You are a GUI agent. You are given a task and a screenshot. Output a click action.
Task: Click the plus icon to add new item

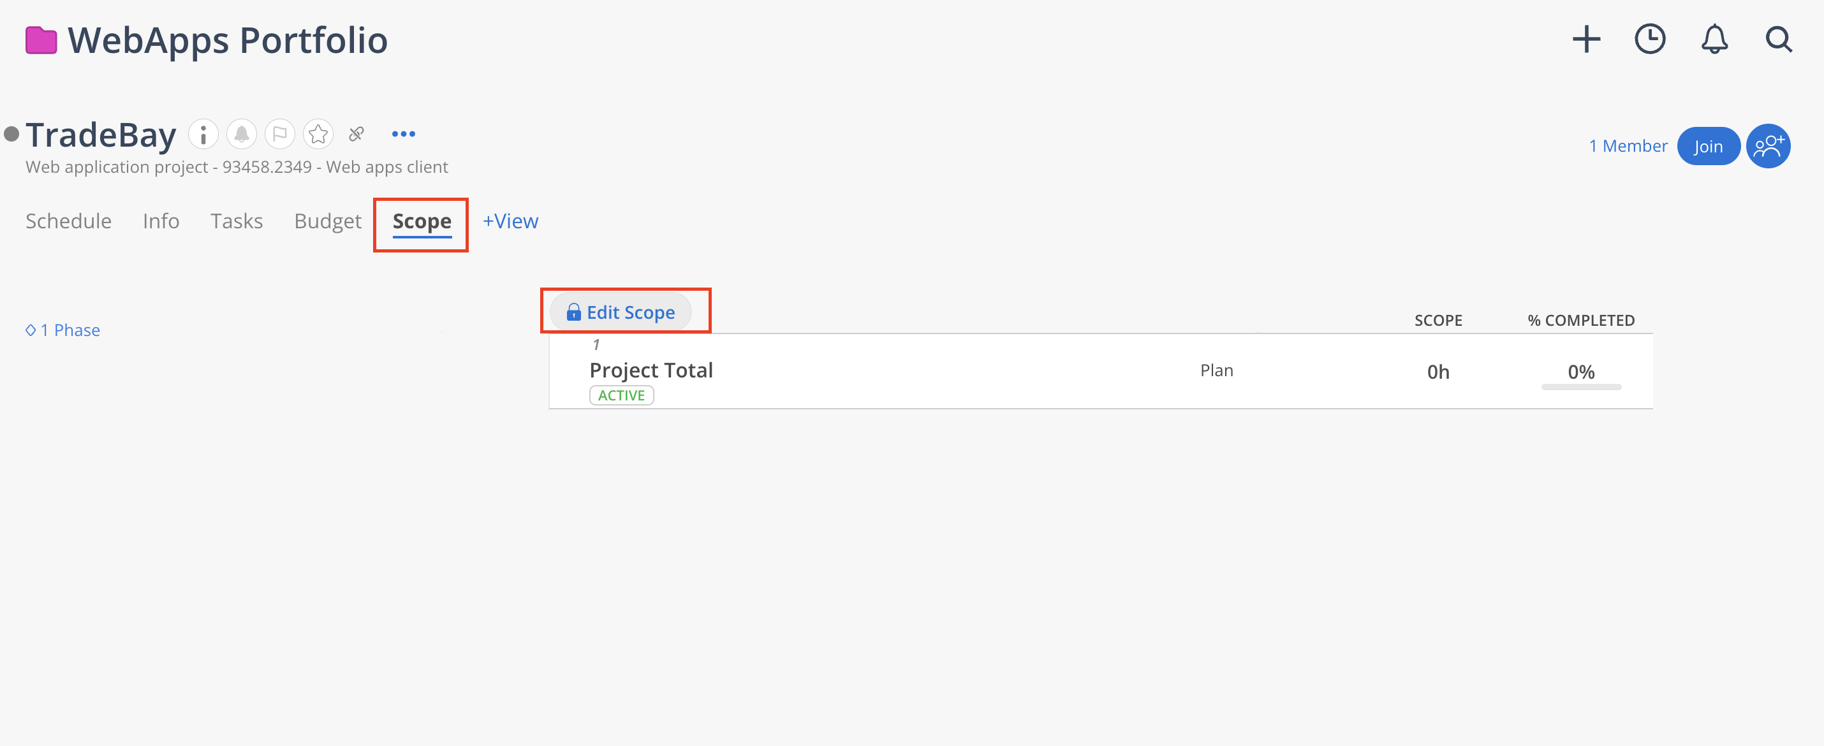pyautogui.click(x=1586, y=40)
